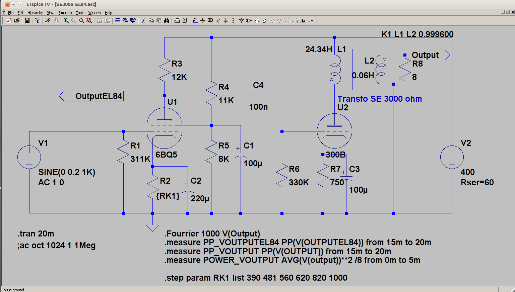Open the Help menu
This screenshot has height=292, width=515.
(x=108, y=13)
